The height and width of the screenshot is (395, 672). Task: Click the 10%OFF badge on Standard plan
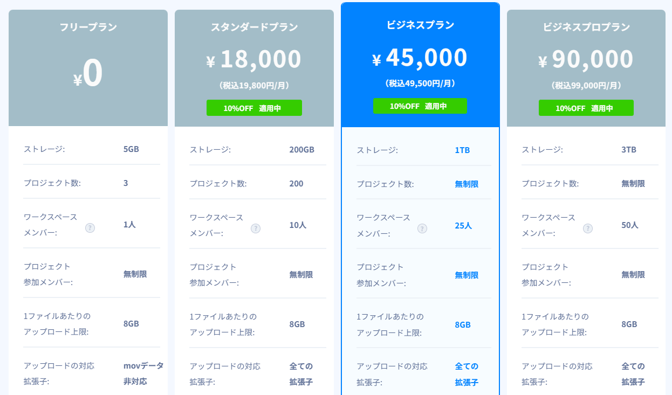[254, 108]
